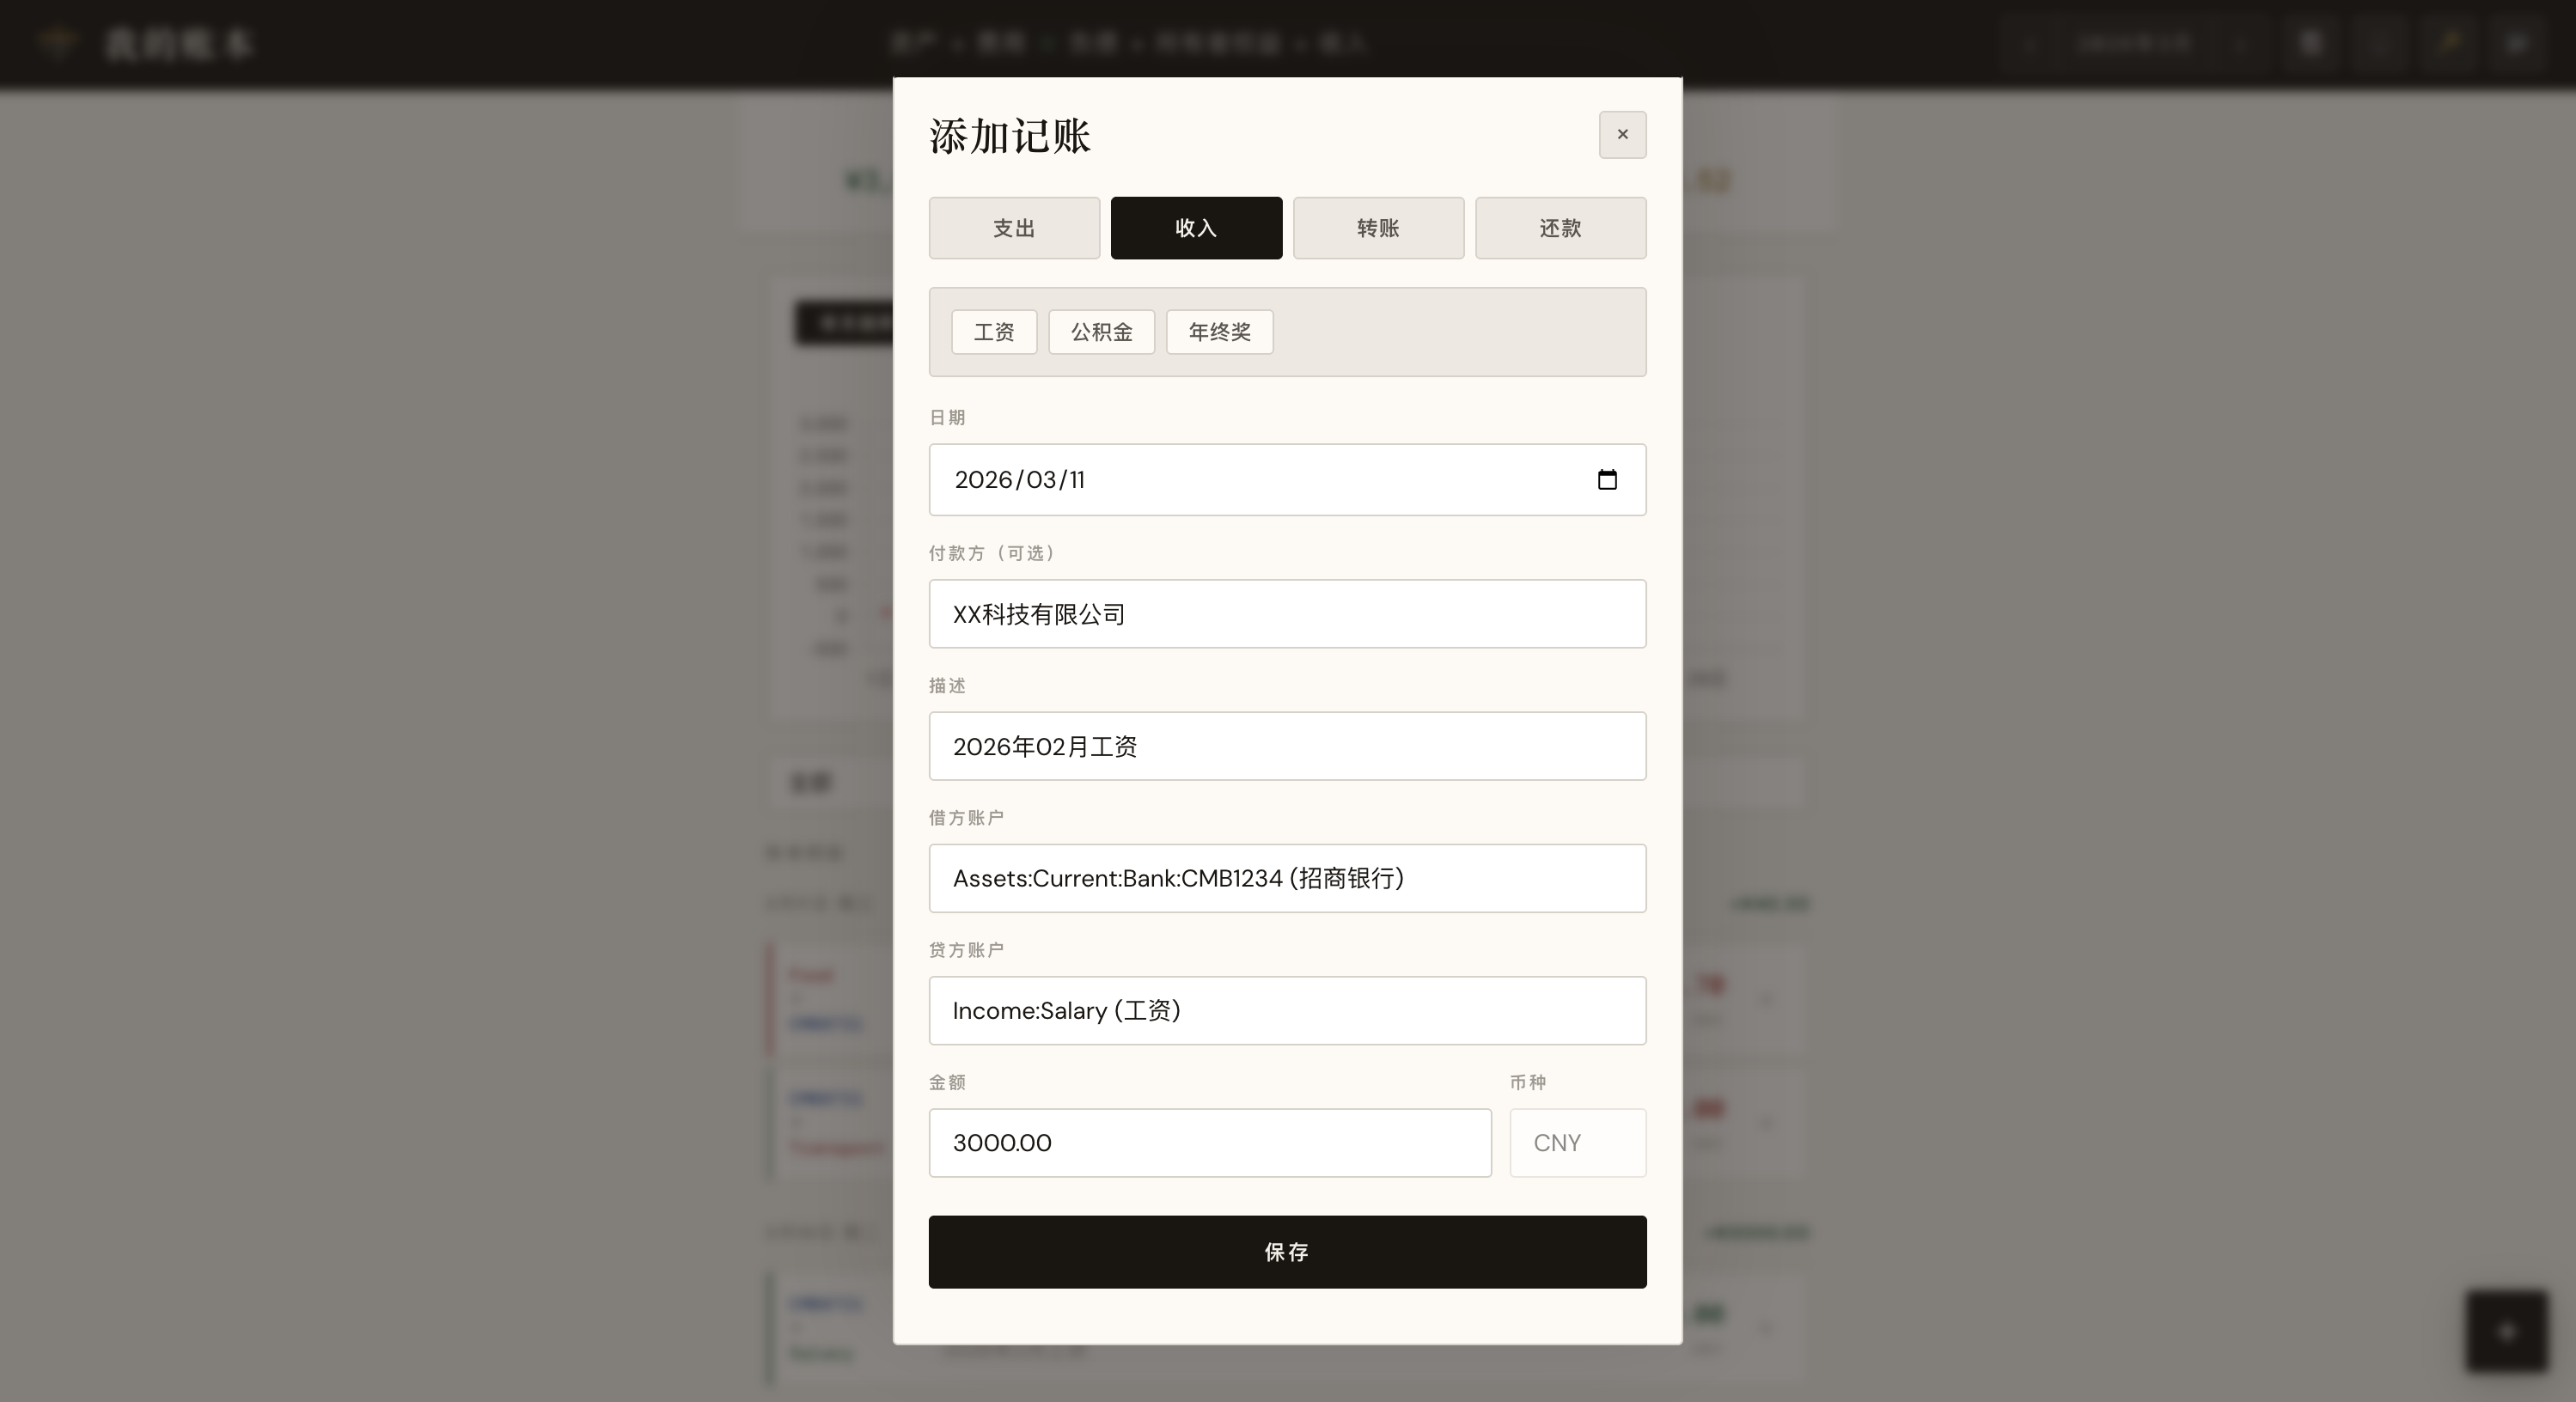Screen dimensions: 2576x1402
Task: Click the 金额 field showing 3000.00
Action: pyautogui.click(x=1209, y=1143)
